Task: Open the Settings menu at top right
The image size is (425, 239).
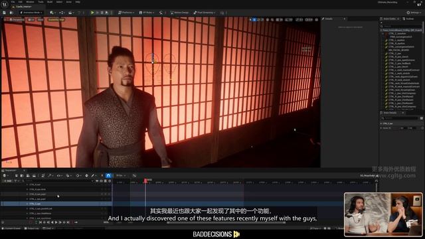Action: [414, 13]
